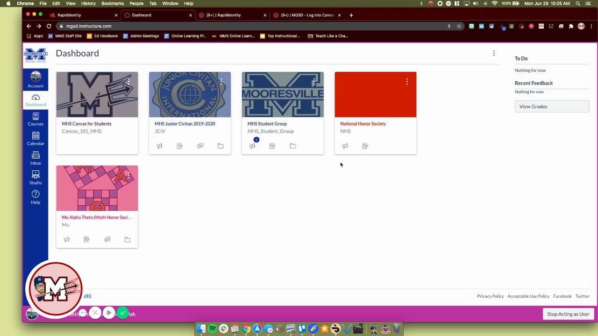Open Acceptable Use Policy link
This screenshot has width=598, height=336.
click(528, 296)
